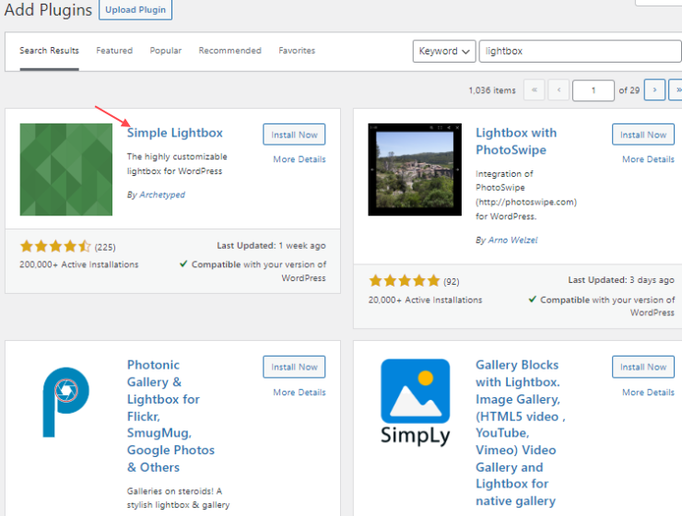Go to previous results page arrow
Image resolution: width=682 pixels, height=516 pixels.
point(559,90)
